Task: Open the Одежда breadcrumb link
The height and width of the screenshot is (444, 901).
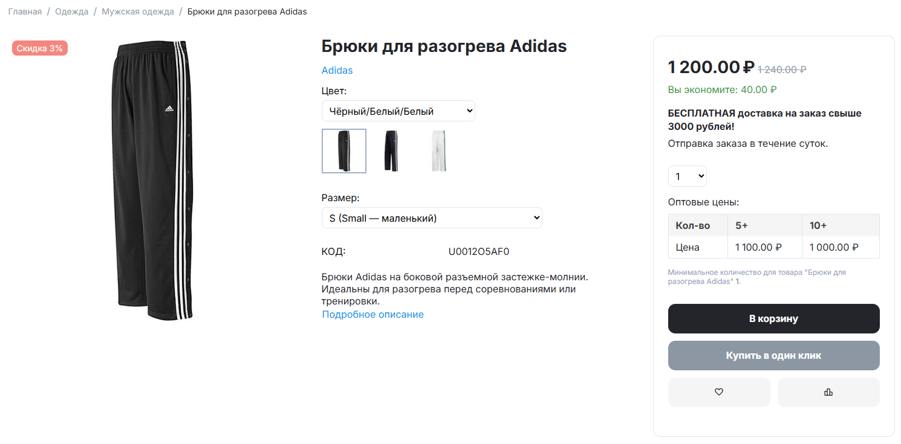Action: click(x=71, y=11)
